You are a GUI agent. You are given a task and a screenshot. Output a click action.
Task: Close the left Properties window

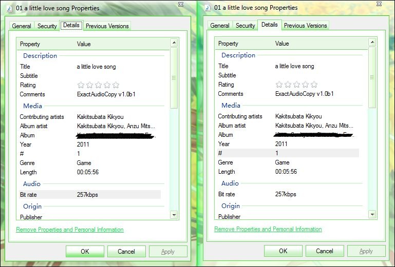[181, 4]
